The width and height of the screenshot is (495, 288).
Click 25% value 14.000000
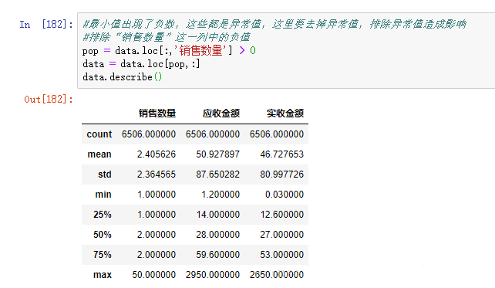pos(218,215)
